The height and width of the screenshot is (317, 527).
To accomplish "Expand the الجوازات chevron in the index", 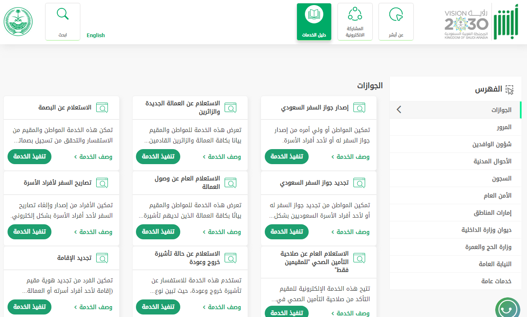I will tap(399, 110).
